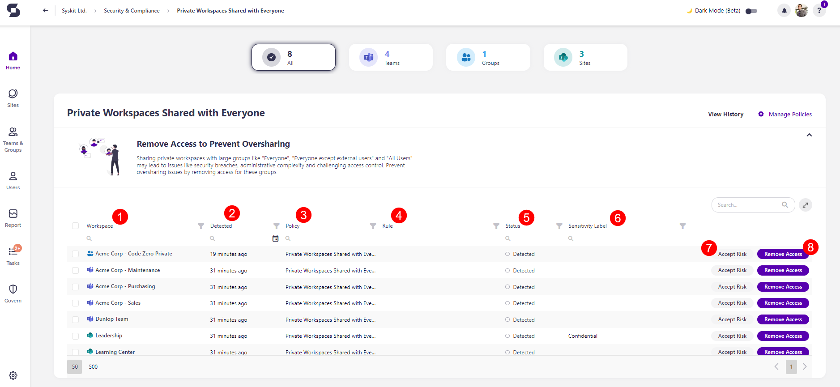Filter the Rule column

[x=496, y=226]
